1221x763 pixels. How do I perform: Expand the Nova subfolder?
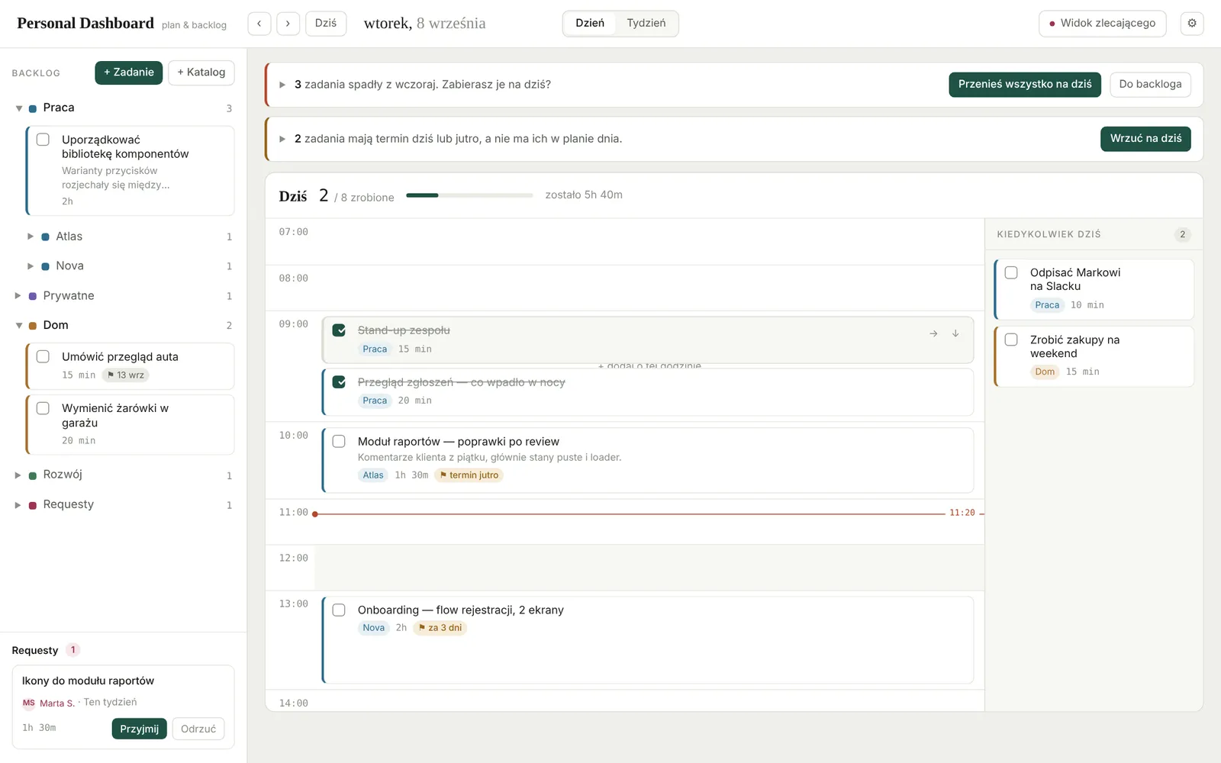(31, 266)
